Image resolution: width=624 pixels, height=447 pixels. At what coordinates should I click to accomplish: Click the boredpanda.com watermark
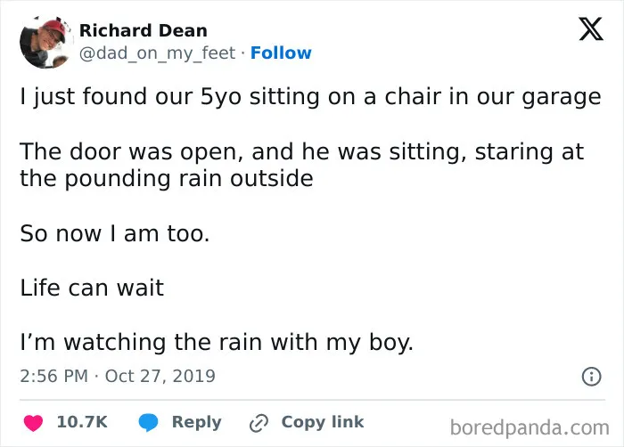[530, 428]
